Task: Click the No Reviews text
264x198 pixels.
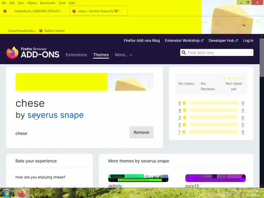Action: (208, 86)
